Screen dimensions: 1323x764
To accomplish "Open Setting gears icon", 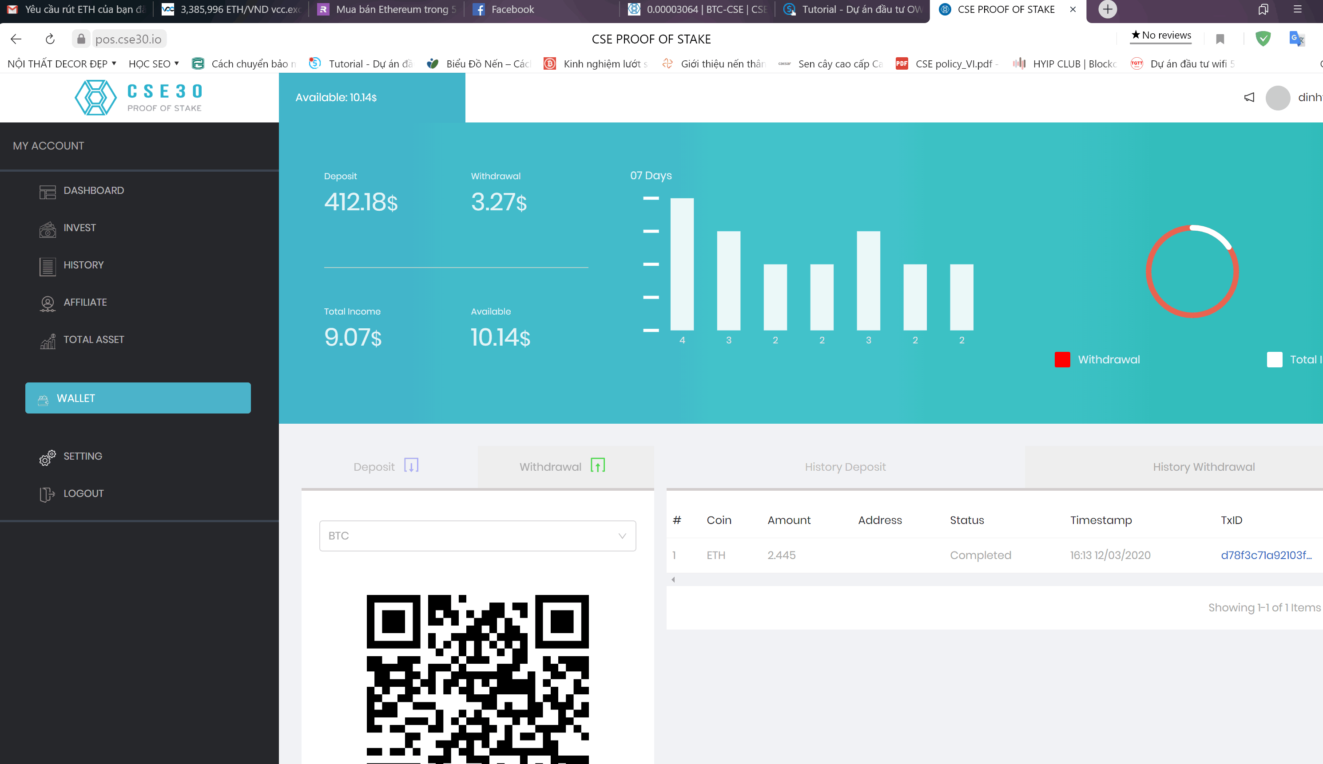I will pos(47,457).
